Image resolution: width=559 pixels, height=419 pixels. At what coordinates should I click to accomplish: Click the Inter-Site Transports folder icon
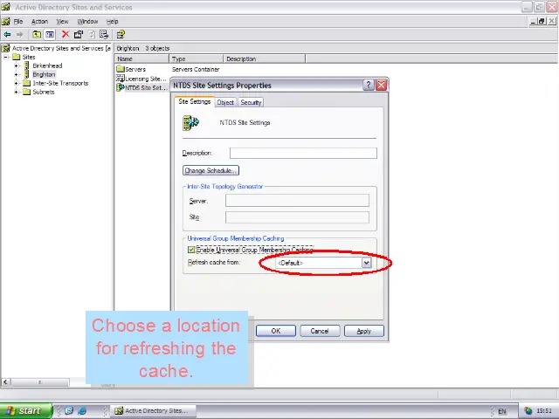coord(27,83)
